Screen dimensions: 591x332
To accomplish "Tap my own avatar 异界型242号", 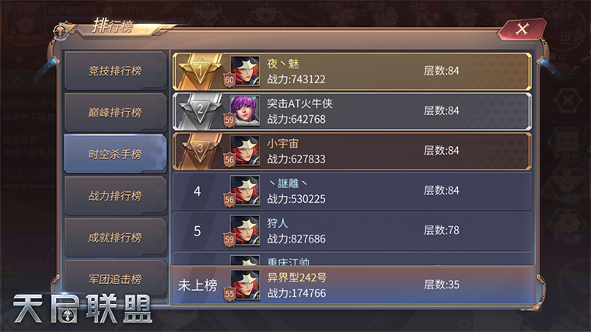I will click(245, 285).
